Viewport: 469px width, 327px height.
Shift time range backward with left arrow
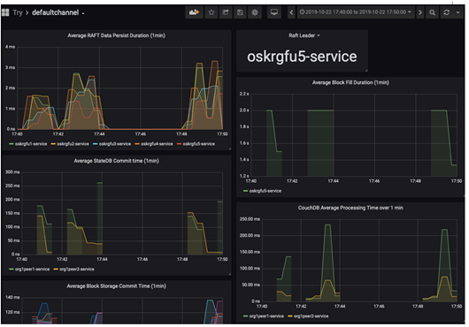pos(292,12)
